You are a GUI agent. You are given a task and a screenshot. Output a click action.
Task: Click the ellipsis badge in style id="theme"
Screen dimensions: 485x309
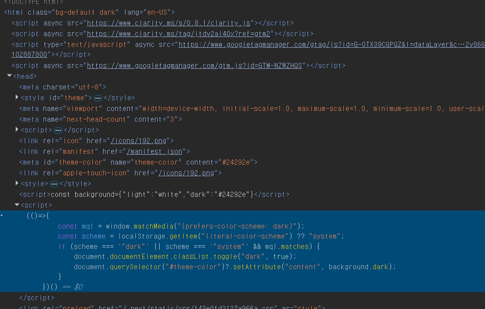[98, 98]
